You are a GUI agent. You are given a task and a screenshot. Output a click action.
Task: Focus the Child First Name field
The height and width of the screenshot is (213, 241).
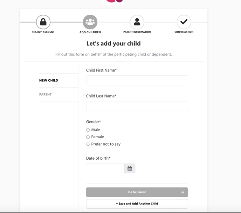tap(137, 80)
